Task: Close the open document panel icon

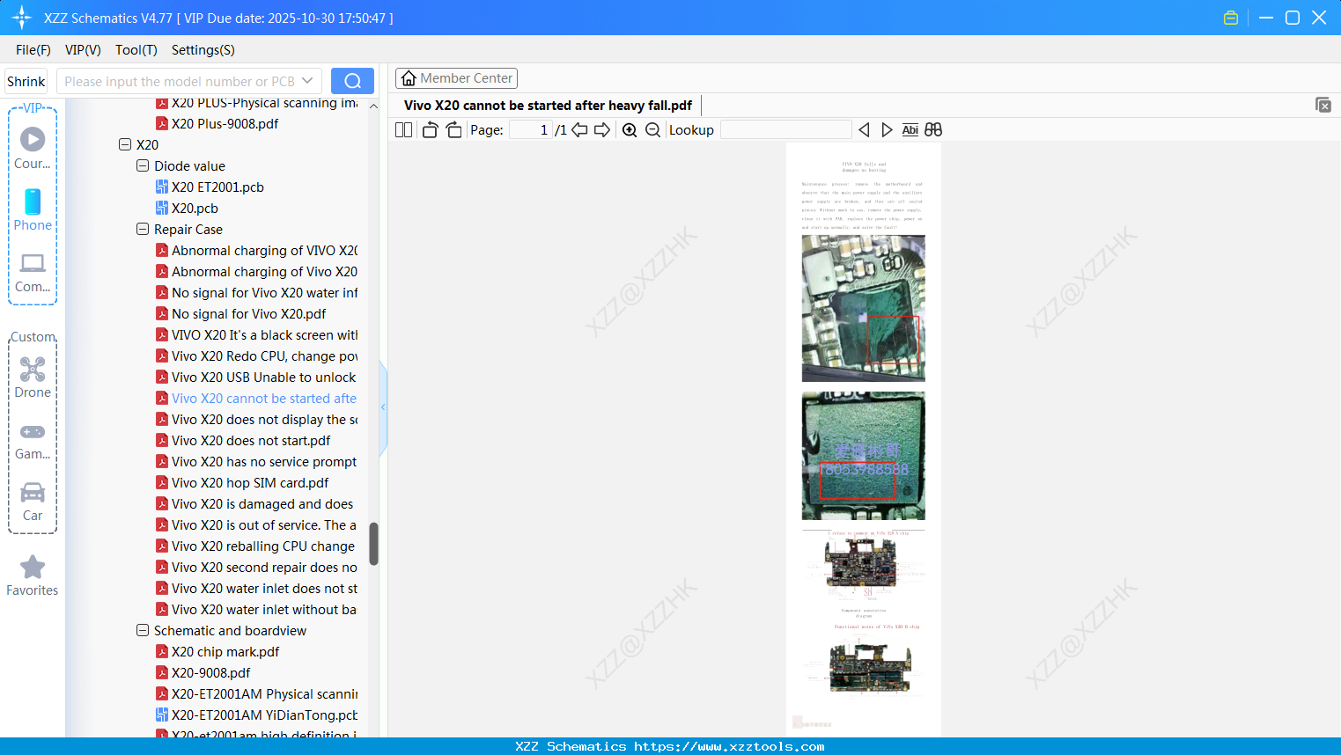Action: (1323, 105)
